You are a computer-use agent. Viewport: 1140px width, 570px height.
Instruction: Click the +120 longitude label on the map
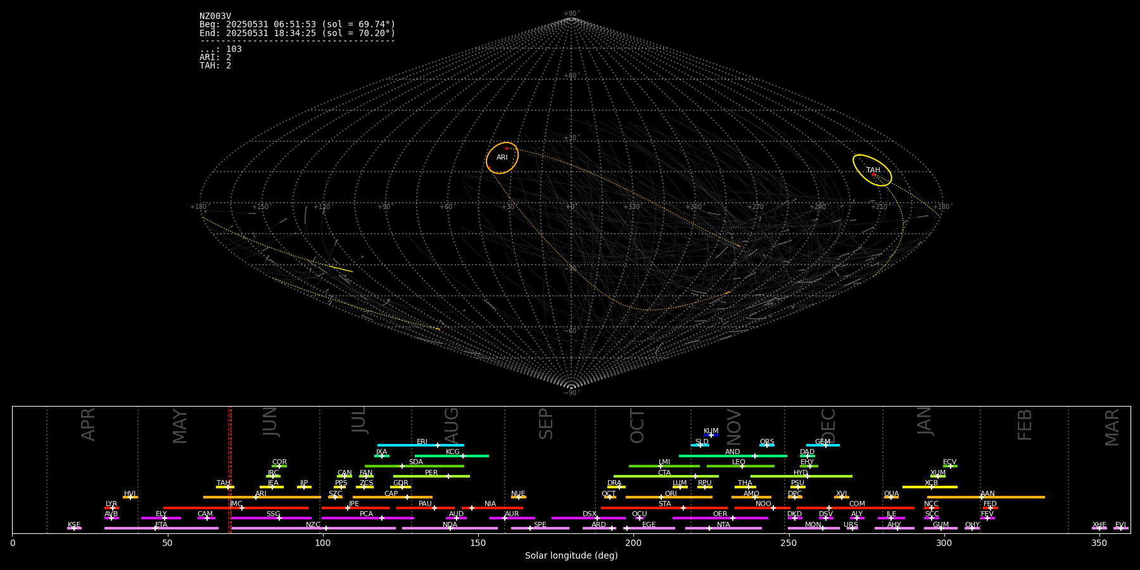pos(322,207)
